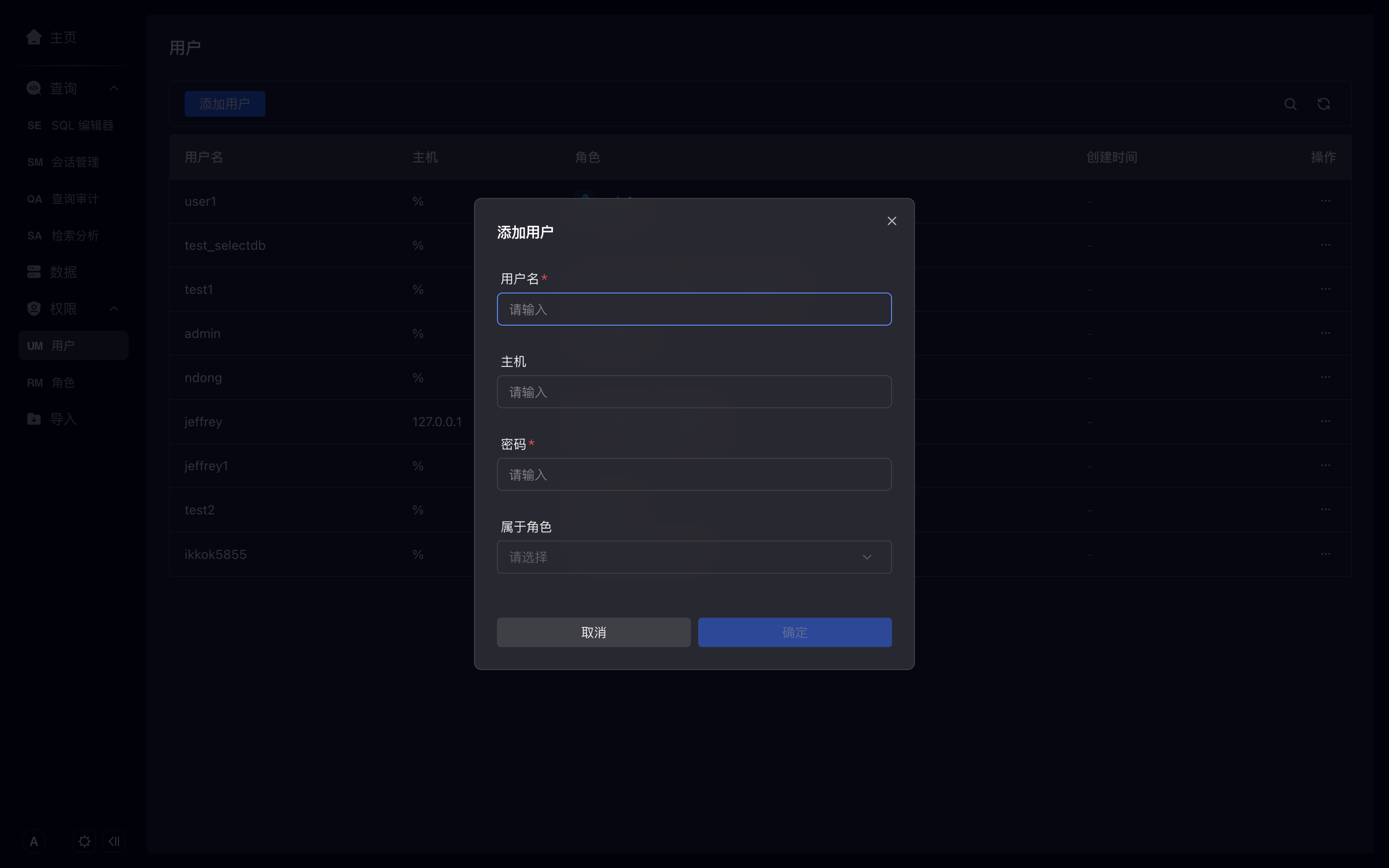Click the 用户名 column header
This screenshot has width=1389, height=868.
[x=204, y=157]
